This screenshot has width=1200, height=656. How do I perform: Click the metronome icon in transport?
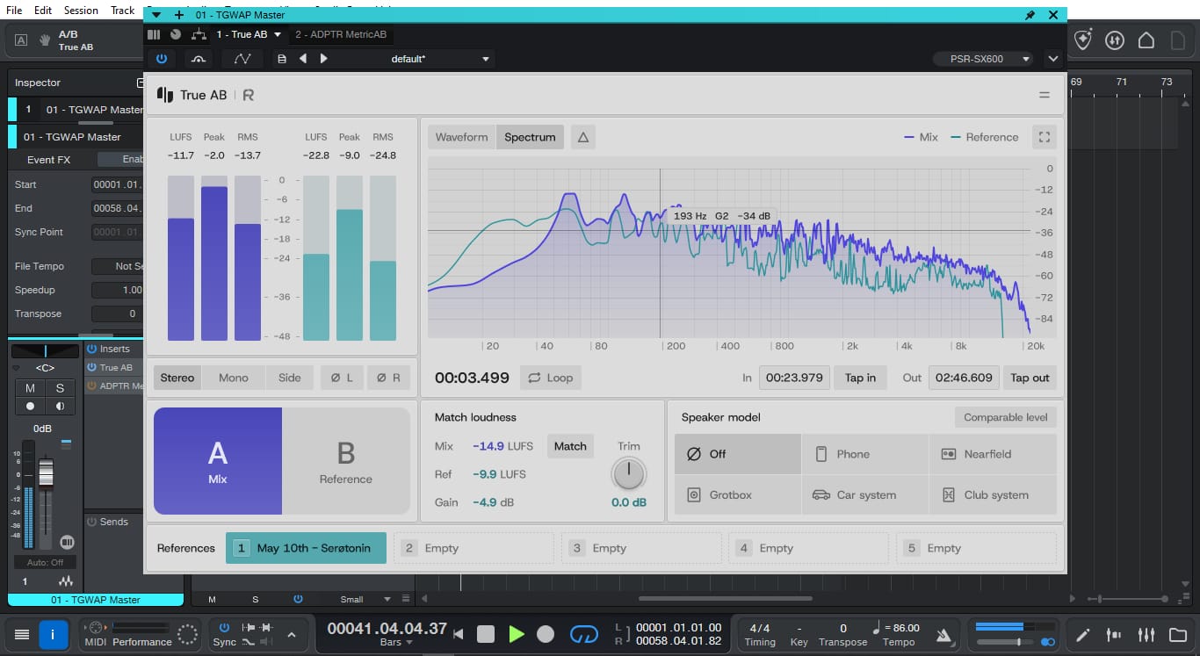click(943, 634)
